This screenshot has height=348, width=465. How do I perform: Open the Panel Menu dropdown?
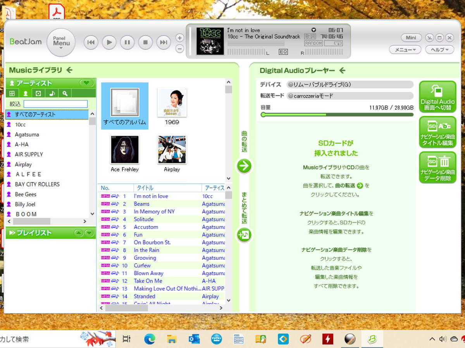pos(61,43)
